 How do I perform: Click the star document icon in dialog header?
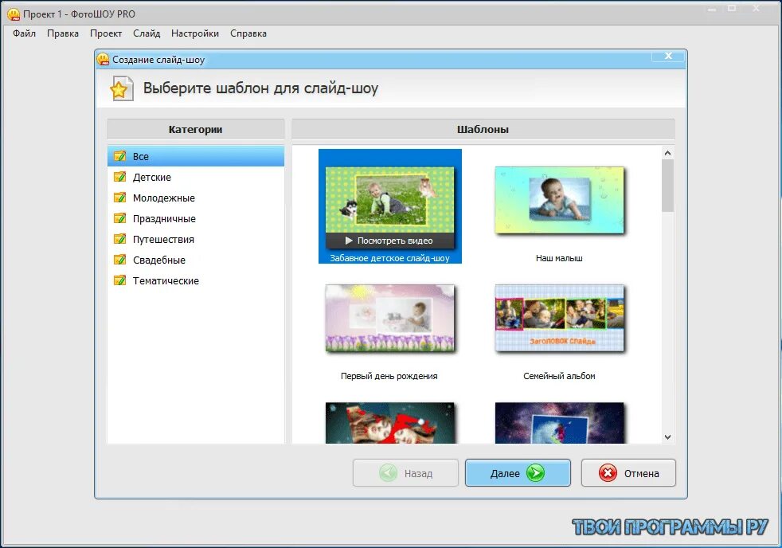(x=121, y=88)
